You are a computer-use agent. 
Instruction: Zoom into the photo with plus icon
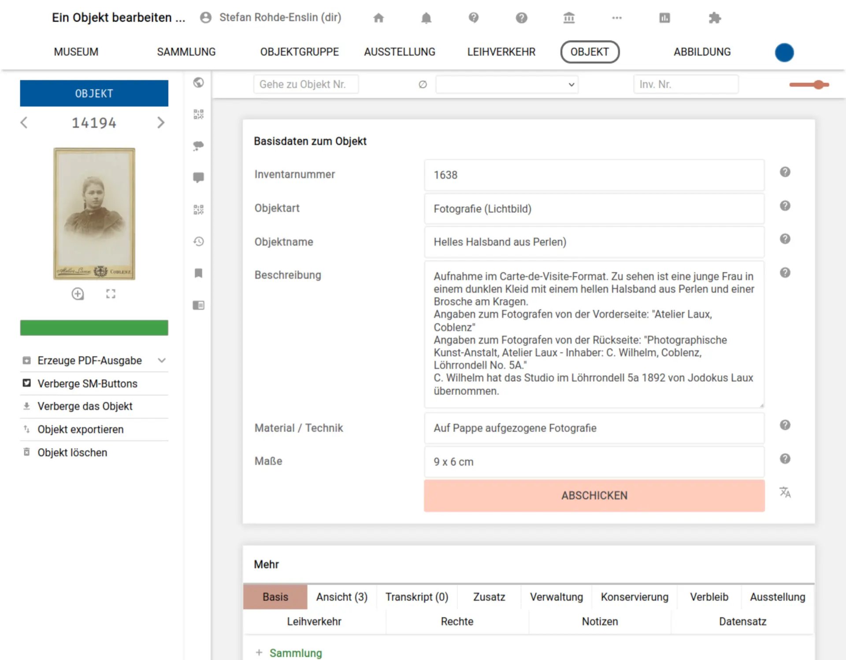78,294
